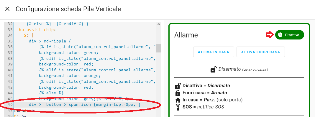Click the editor vertical scrollbar thumb

pos(159,48)
